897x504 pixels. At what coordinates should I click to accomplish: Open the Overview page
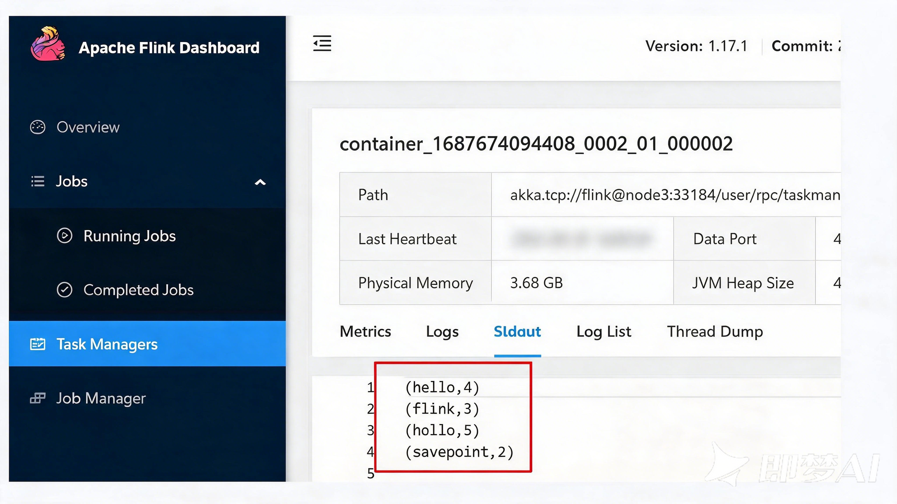coord(88,127)
